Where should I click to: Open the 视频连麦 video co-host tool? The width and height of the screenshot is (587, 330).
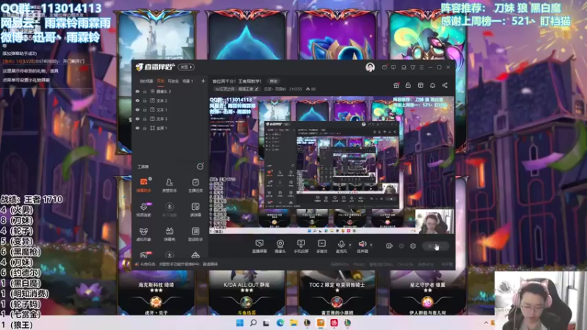click(x=143, y=210)
